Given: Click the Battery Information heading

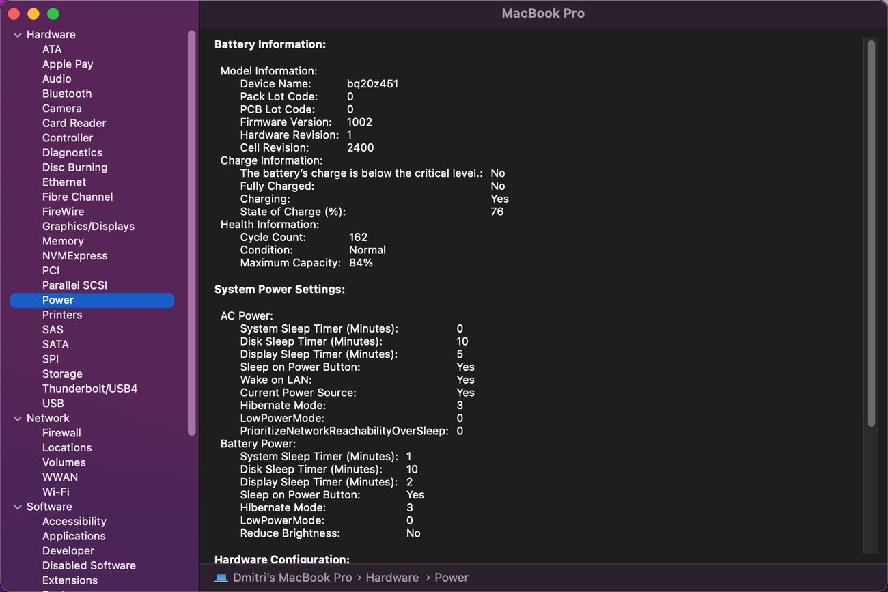Looking at the screenshot, I should click(270, 44).
